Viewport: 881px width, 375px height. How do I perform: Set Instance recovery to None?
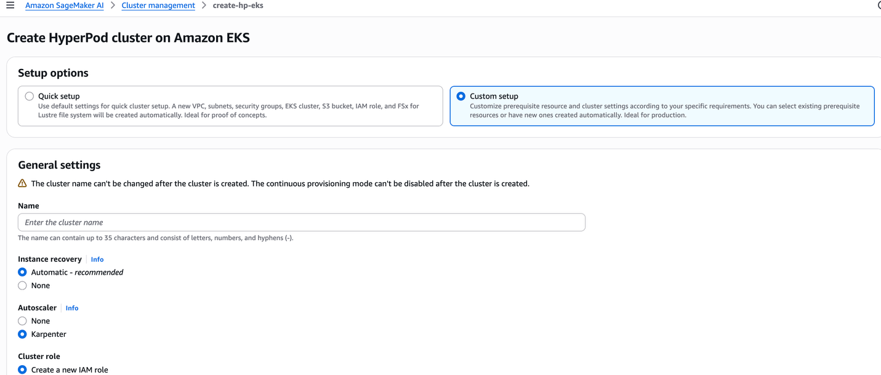coord(23,286)
